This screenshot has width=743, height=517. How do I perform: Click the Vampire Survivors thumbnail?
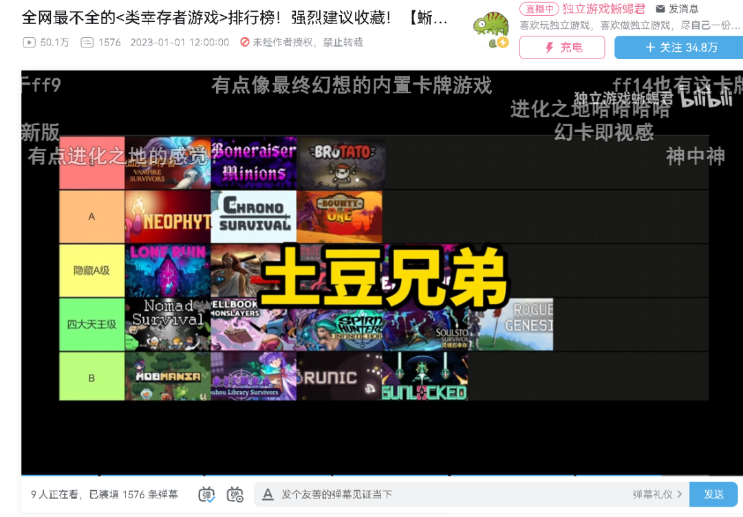[168, 163]
